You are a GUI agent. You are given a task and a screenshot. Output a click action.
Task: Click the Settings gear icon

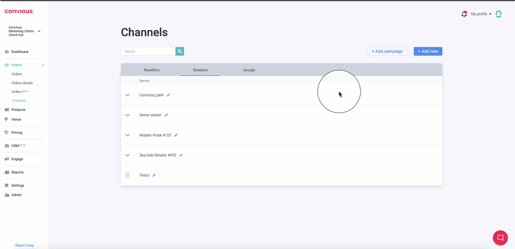point(7,185)
